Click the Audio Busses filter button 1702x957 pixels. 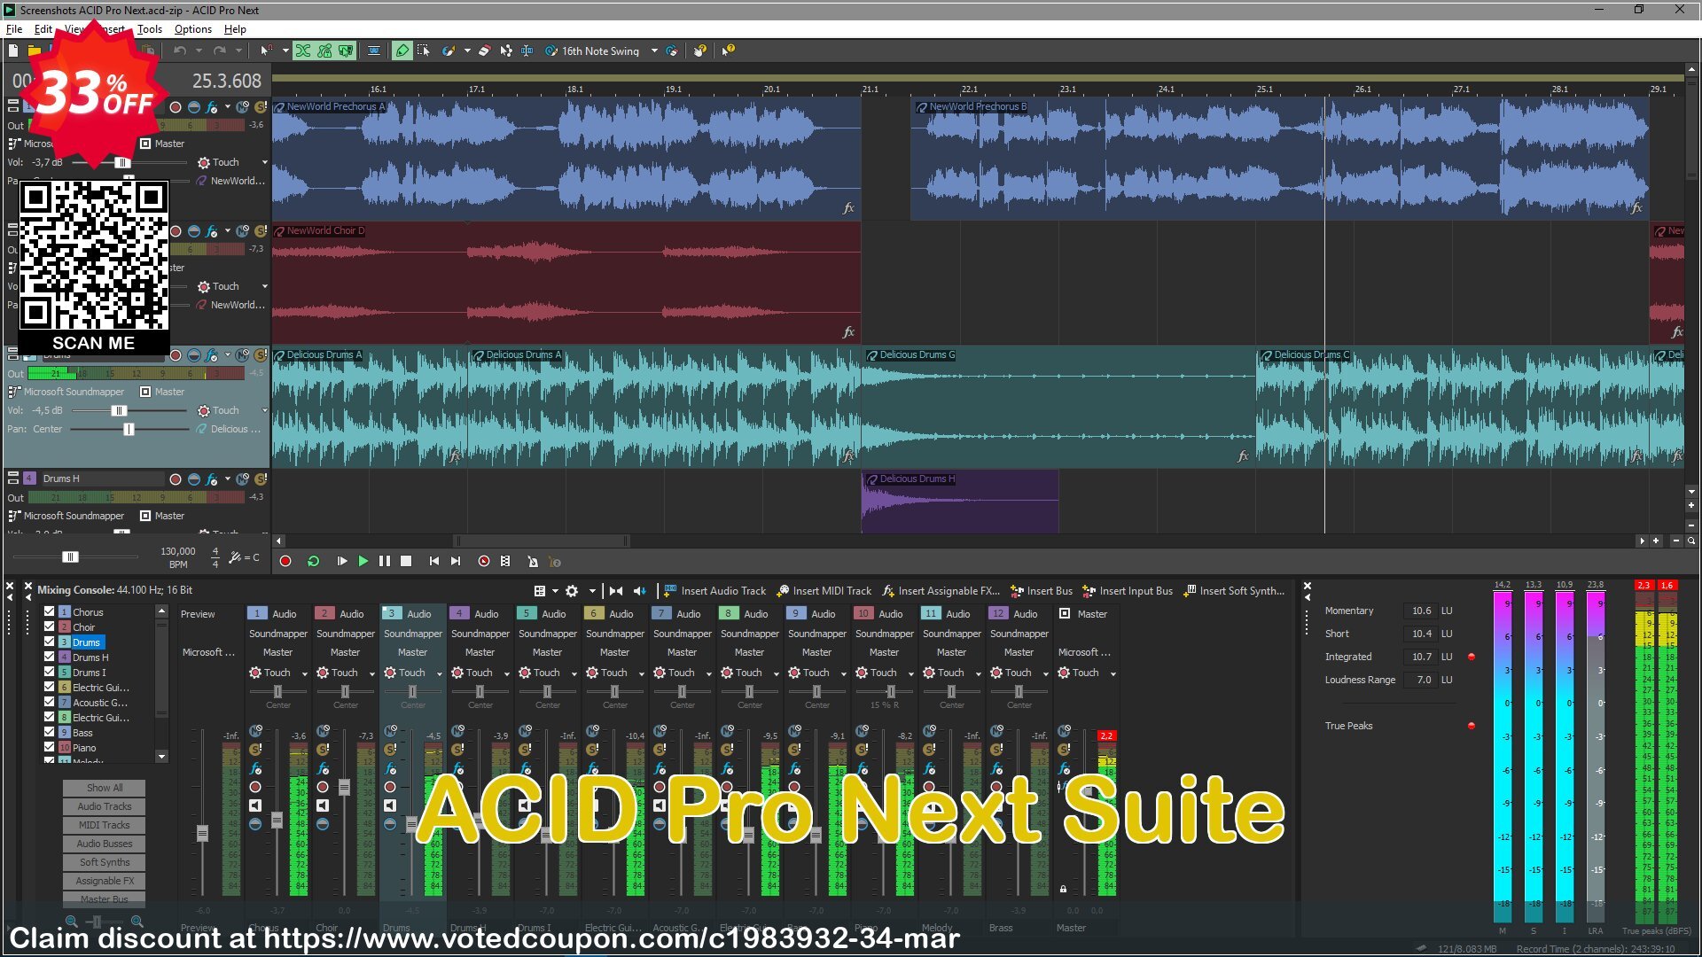tap(104, 844)
